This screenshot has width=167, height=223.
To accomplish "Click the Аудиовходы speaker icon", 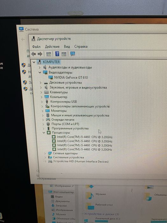I will (45, 67).
